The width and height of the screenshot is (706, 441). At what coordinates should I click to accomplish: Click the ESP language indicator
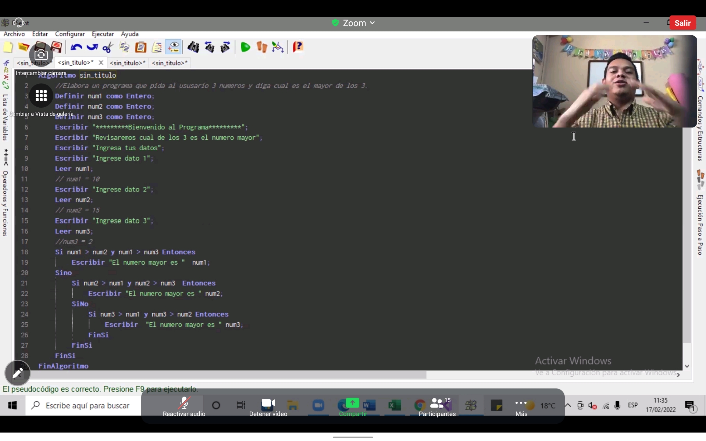(x=632, y=405)
